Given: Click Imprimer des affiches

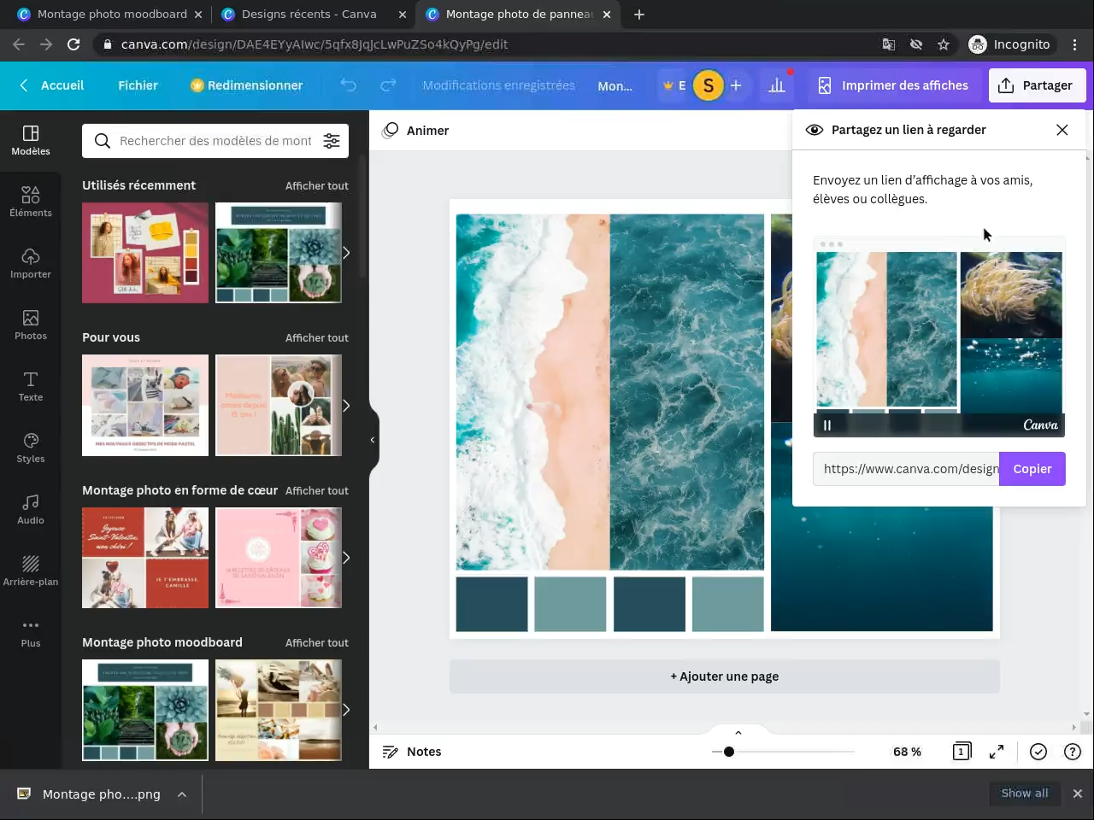Looking at the screenshot, I should tap(894, 85).
